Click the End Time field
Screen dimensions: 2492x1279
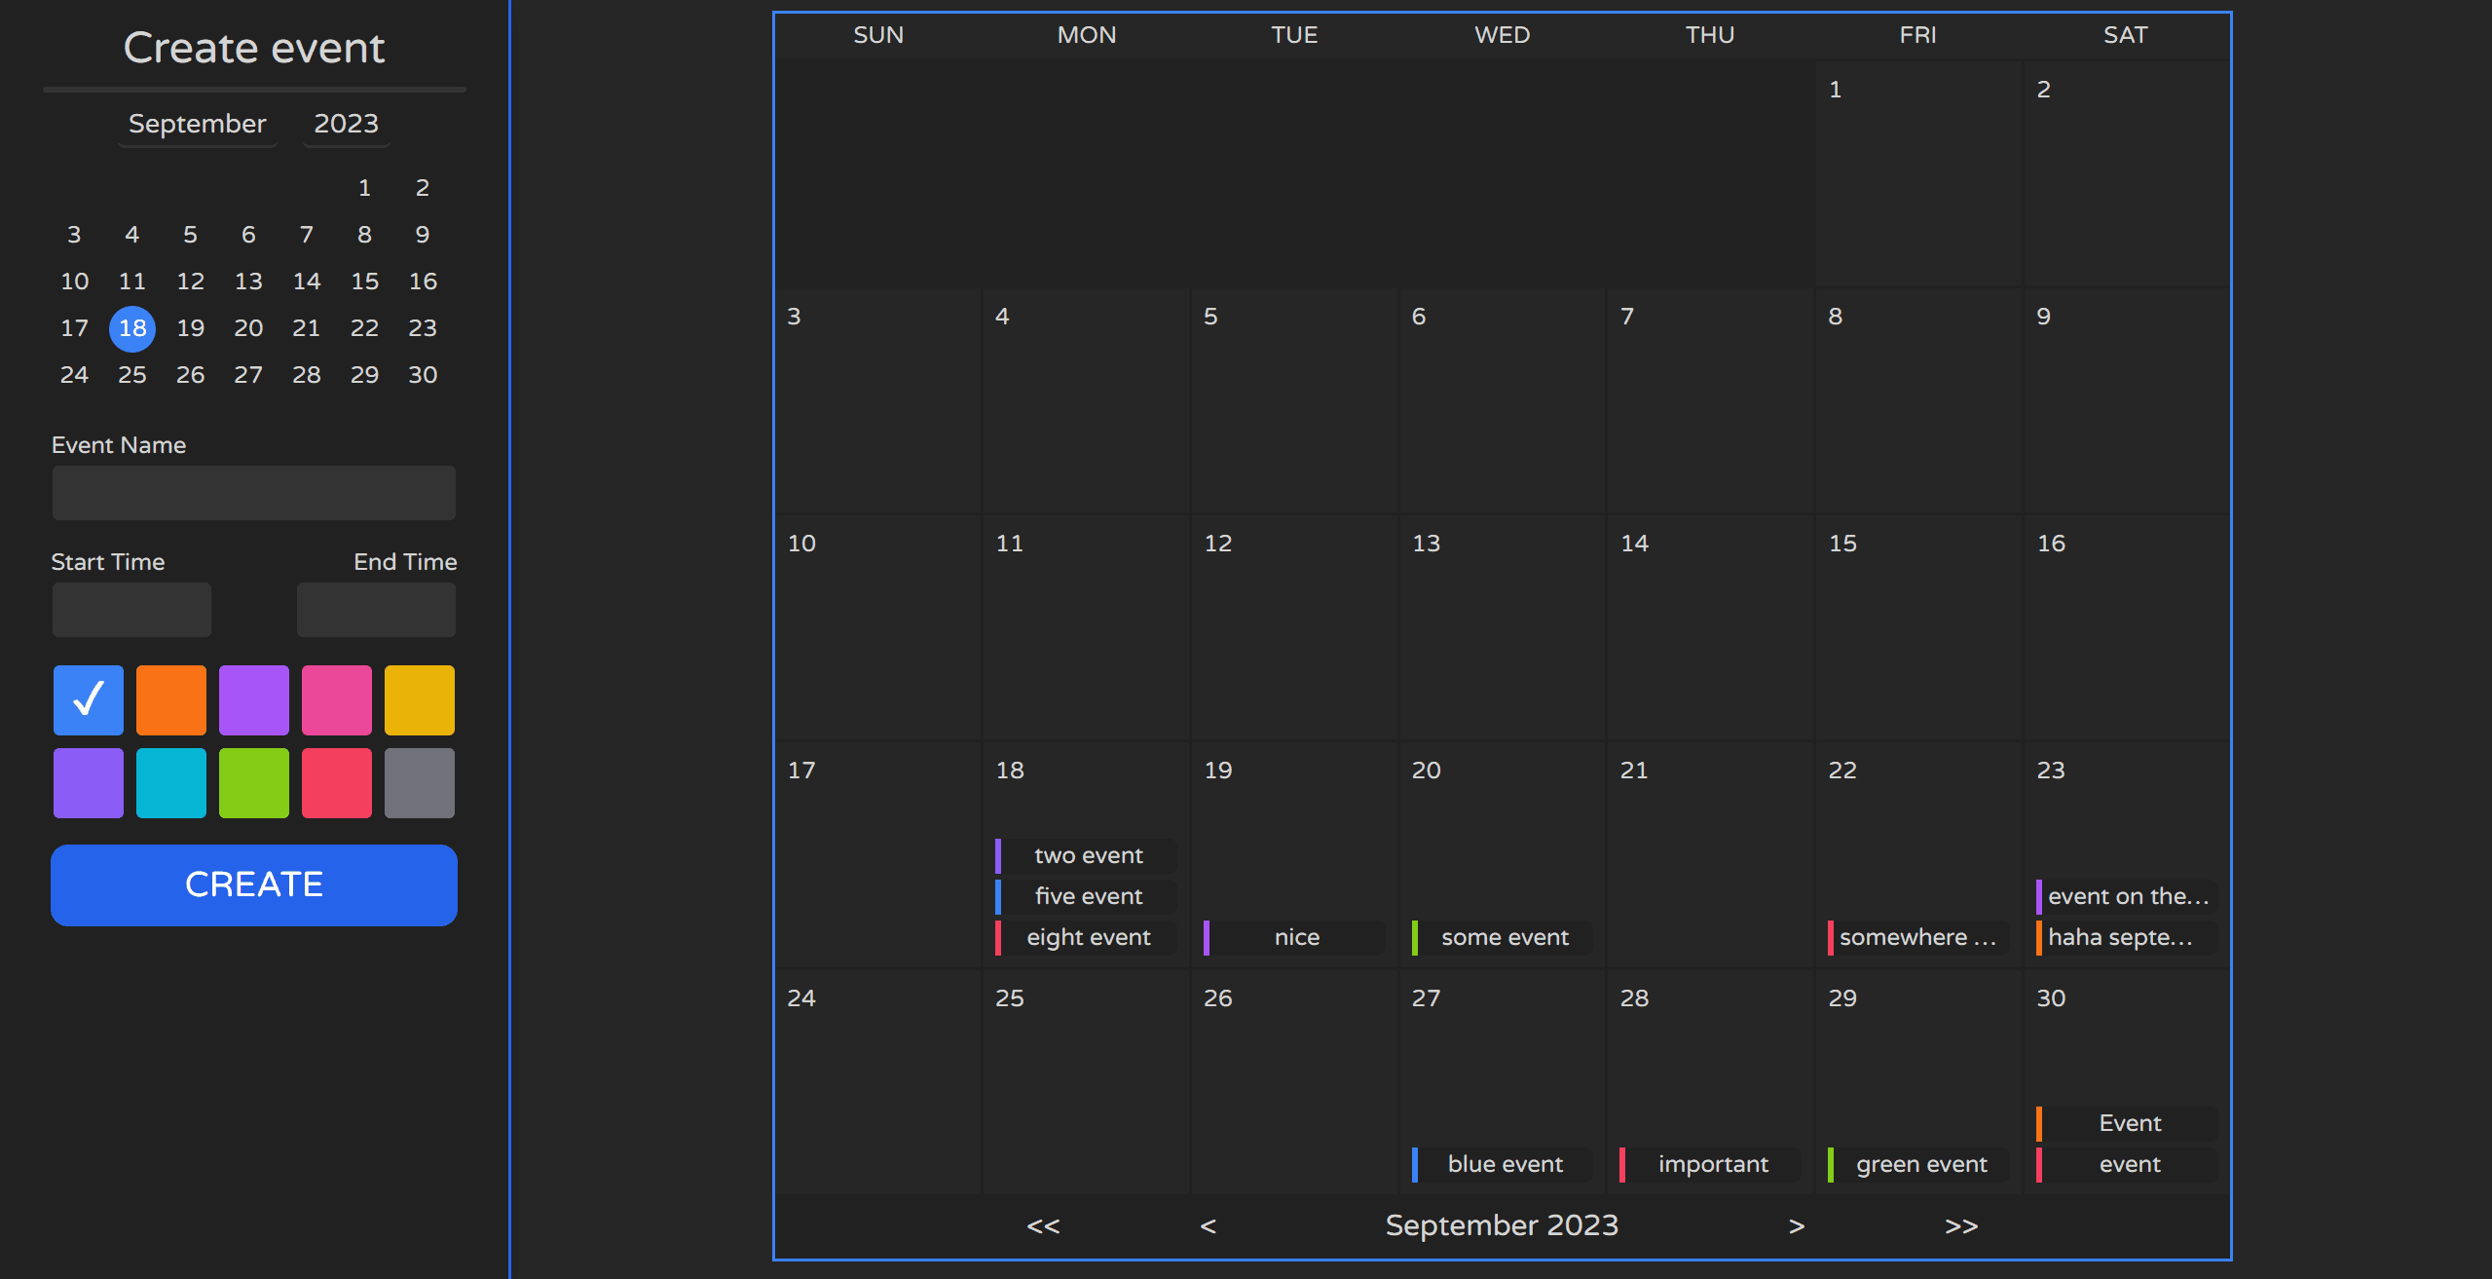click(376, 609)
